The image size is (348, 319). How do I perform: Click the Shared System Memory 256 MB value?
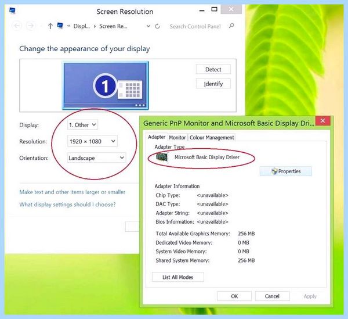click(x=246, y=260)
